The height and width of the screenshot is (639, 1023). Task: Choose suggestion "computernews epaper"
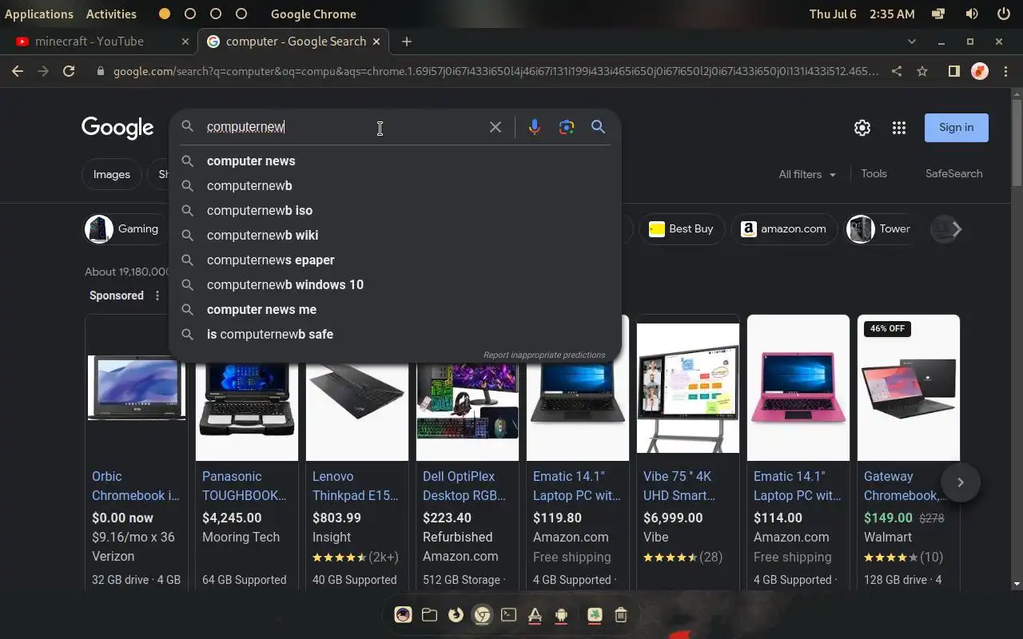395,260
